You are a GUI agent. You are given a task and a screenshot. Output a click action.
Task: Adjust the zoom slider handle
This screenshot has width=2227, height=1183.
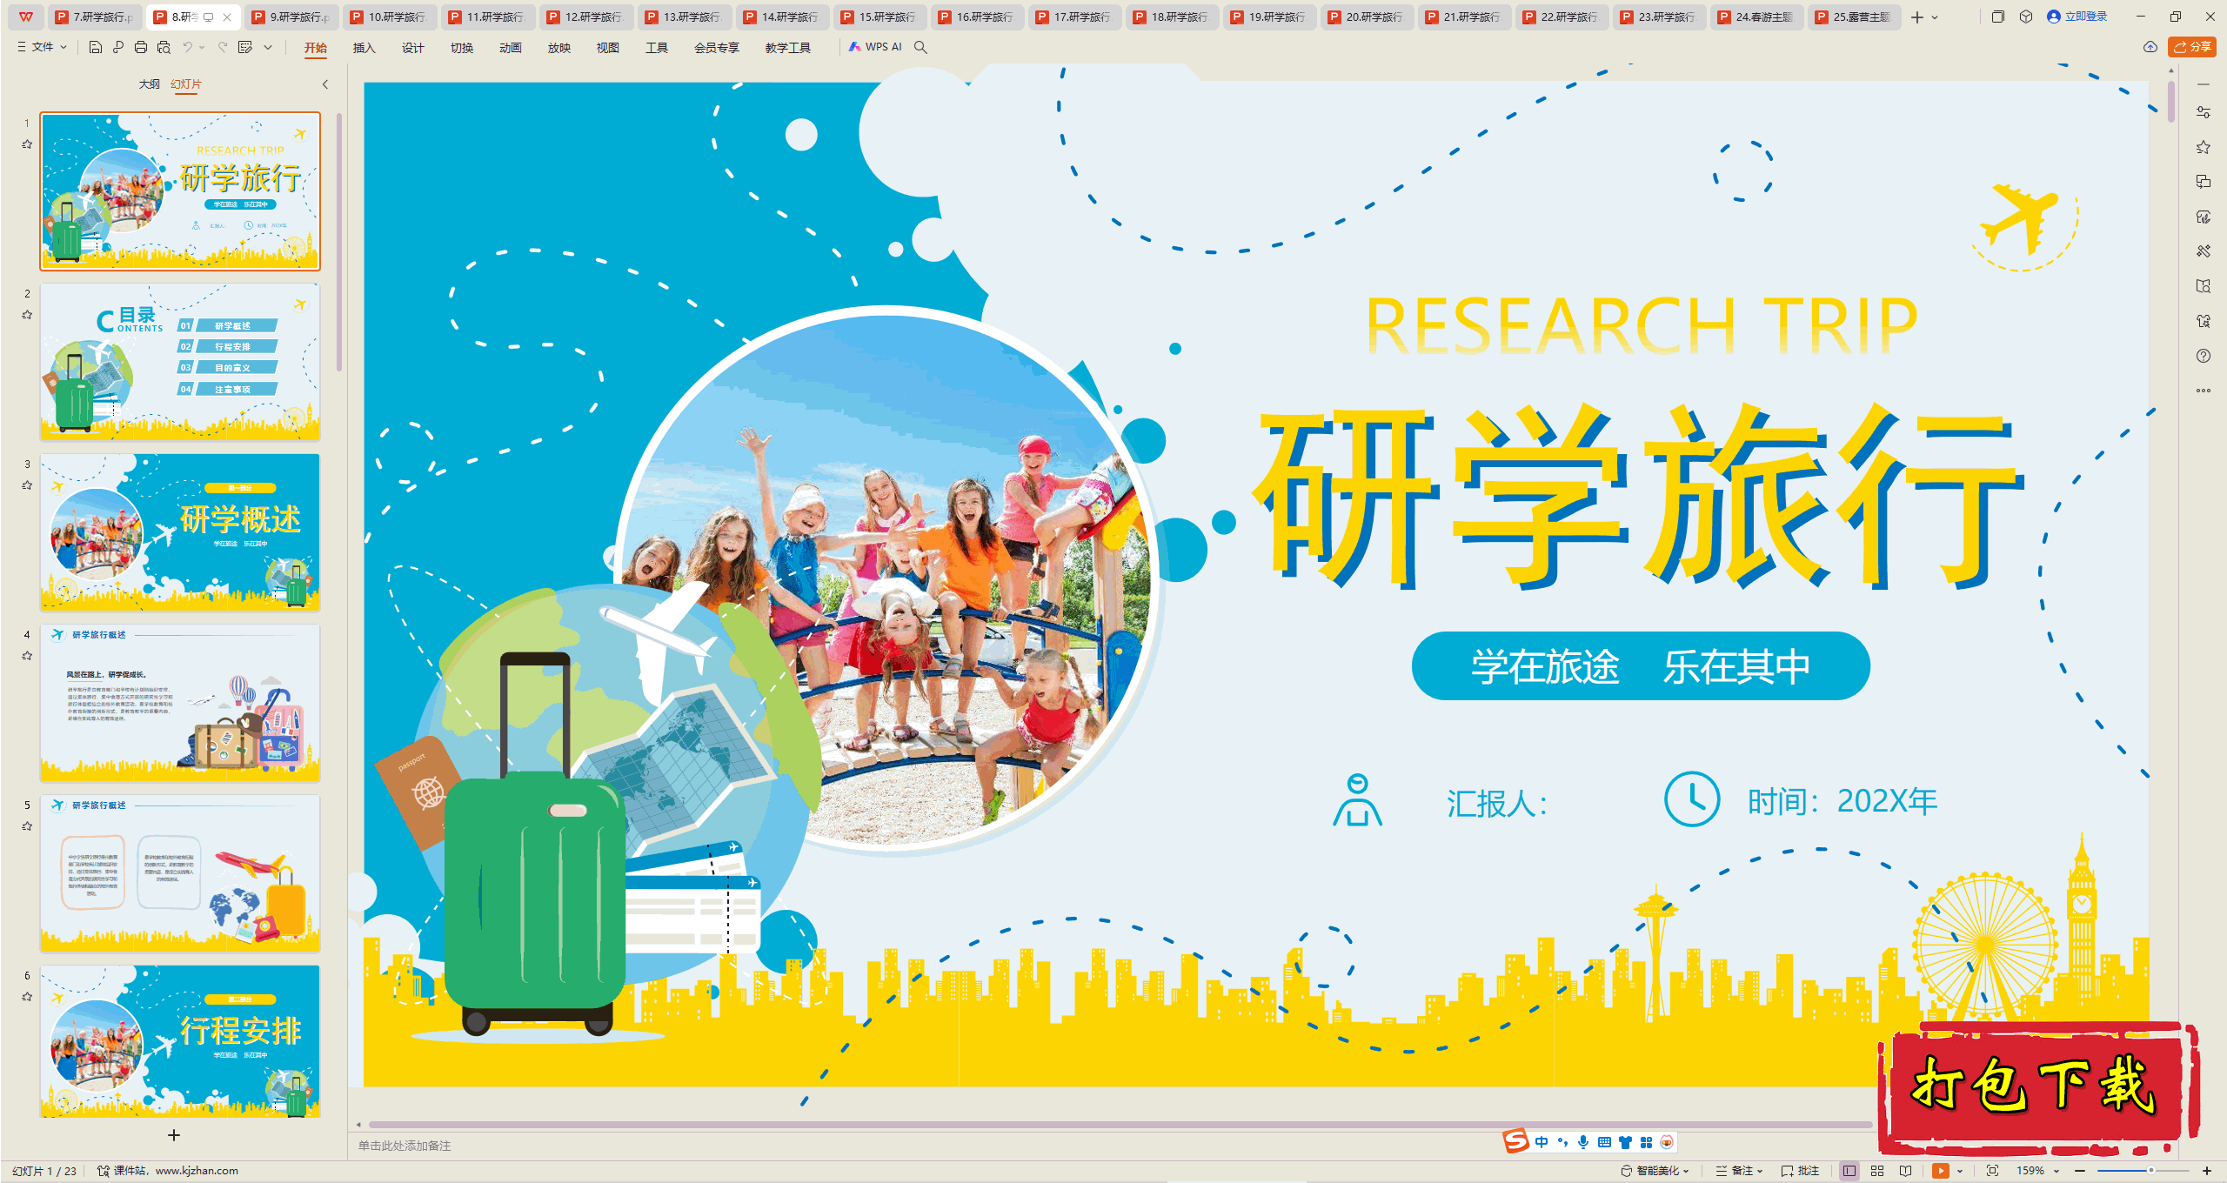coord(2150,1171)
